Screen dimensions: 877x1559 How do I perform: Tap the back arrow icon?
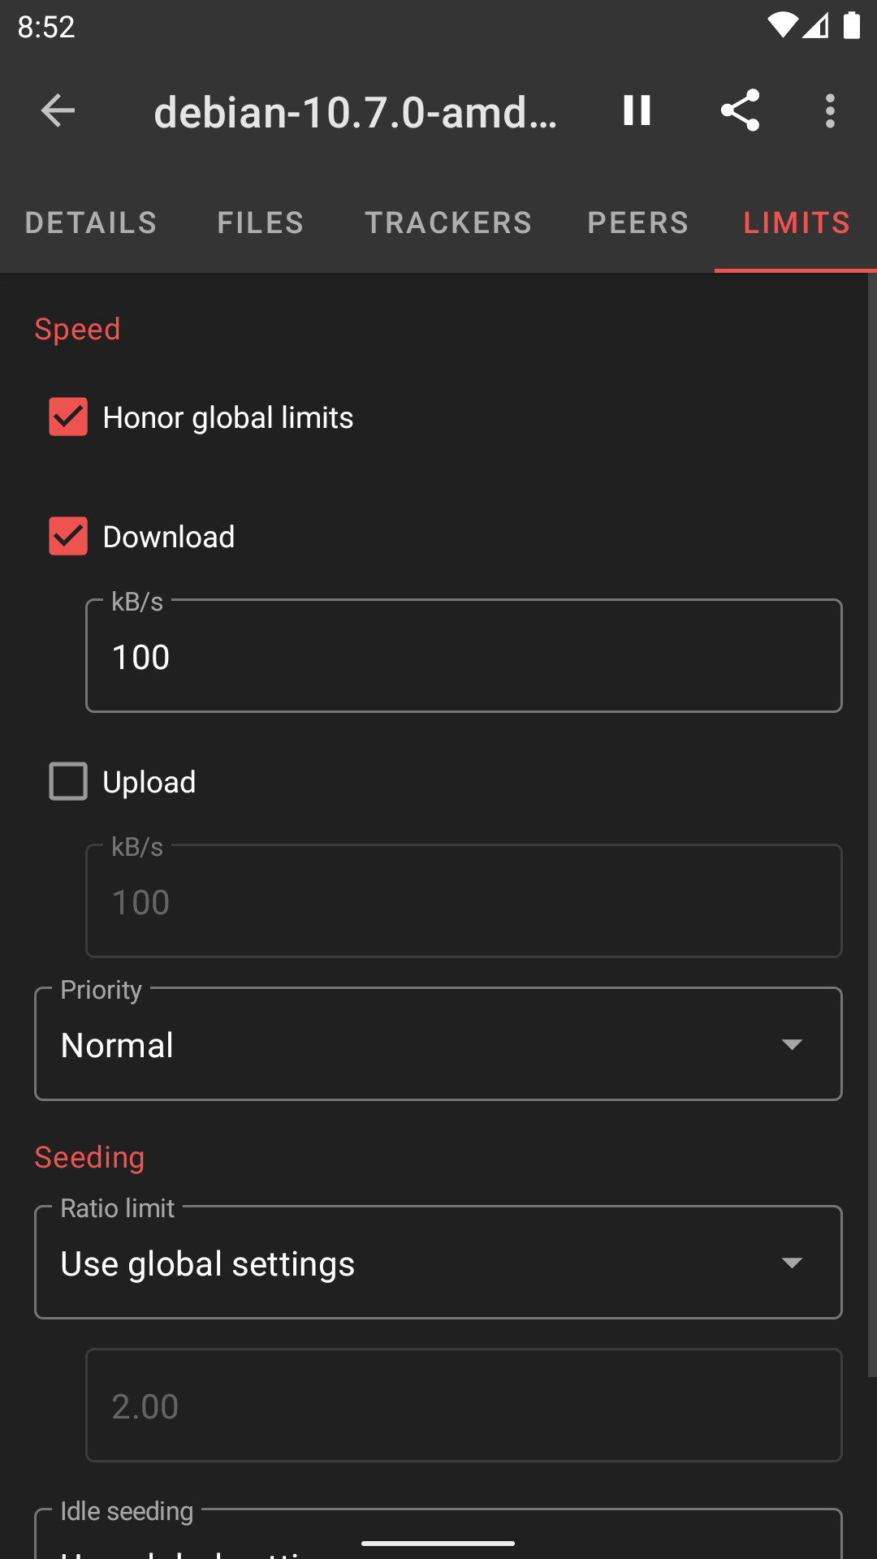click(58, 111)
